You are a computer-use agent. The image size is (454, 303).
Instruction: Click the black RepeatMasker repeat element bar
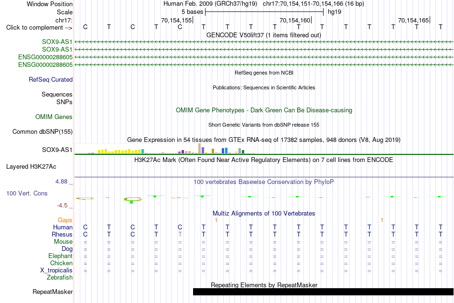point(323,292)
